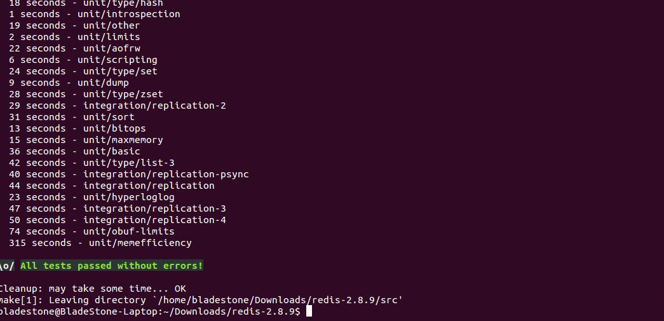Click the terminal cursor block after the prompt
Viewport: 664px width, 321px height.
coord(309,311)
